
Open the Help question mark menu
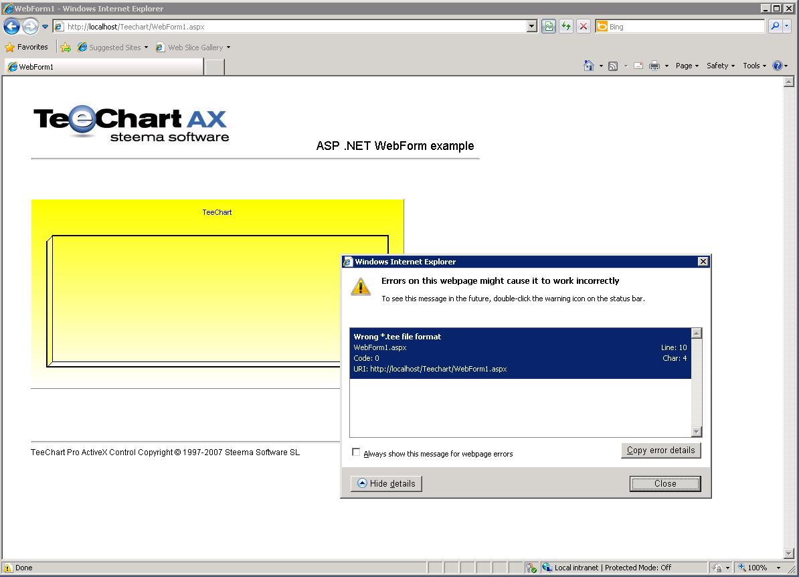click(780, 66)
